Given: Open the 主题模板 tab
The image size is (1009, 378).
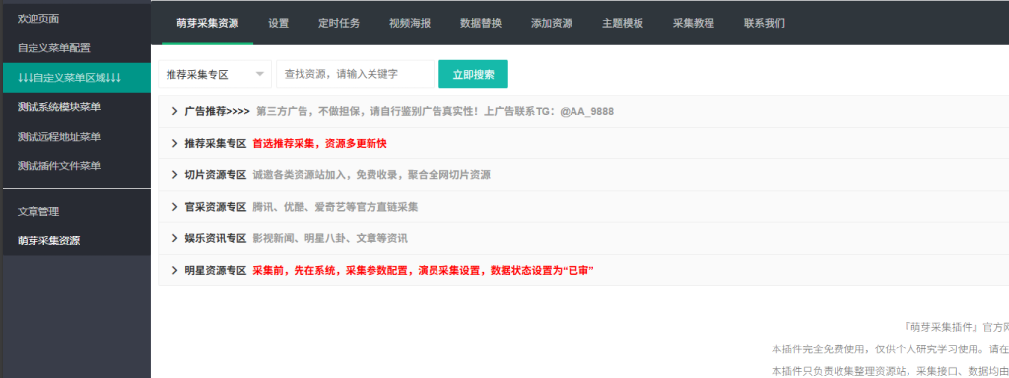Looking at the screenshot, I should (623, 24).
